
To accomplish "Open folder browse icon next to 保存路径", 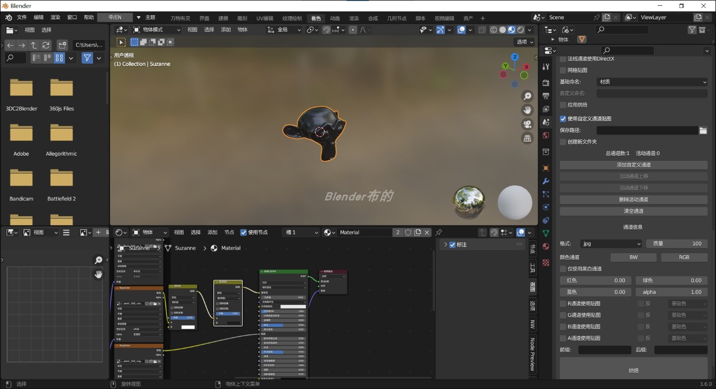I will click(703, 131).
